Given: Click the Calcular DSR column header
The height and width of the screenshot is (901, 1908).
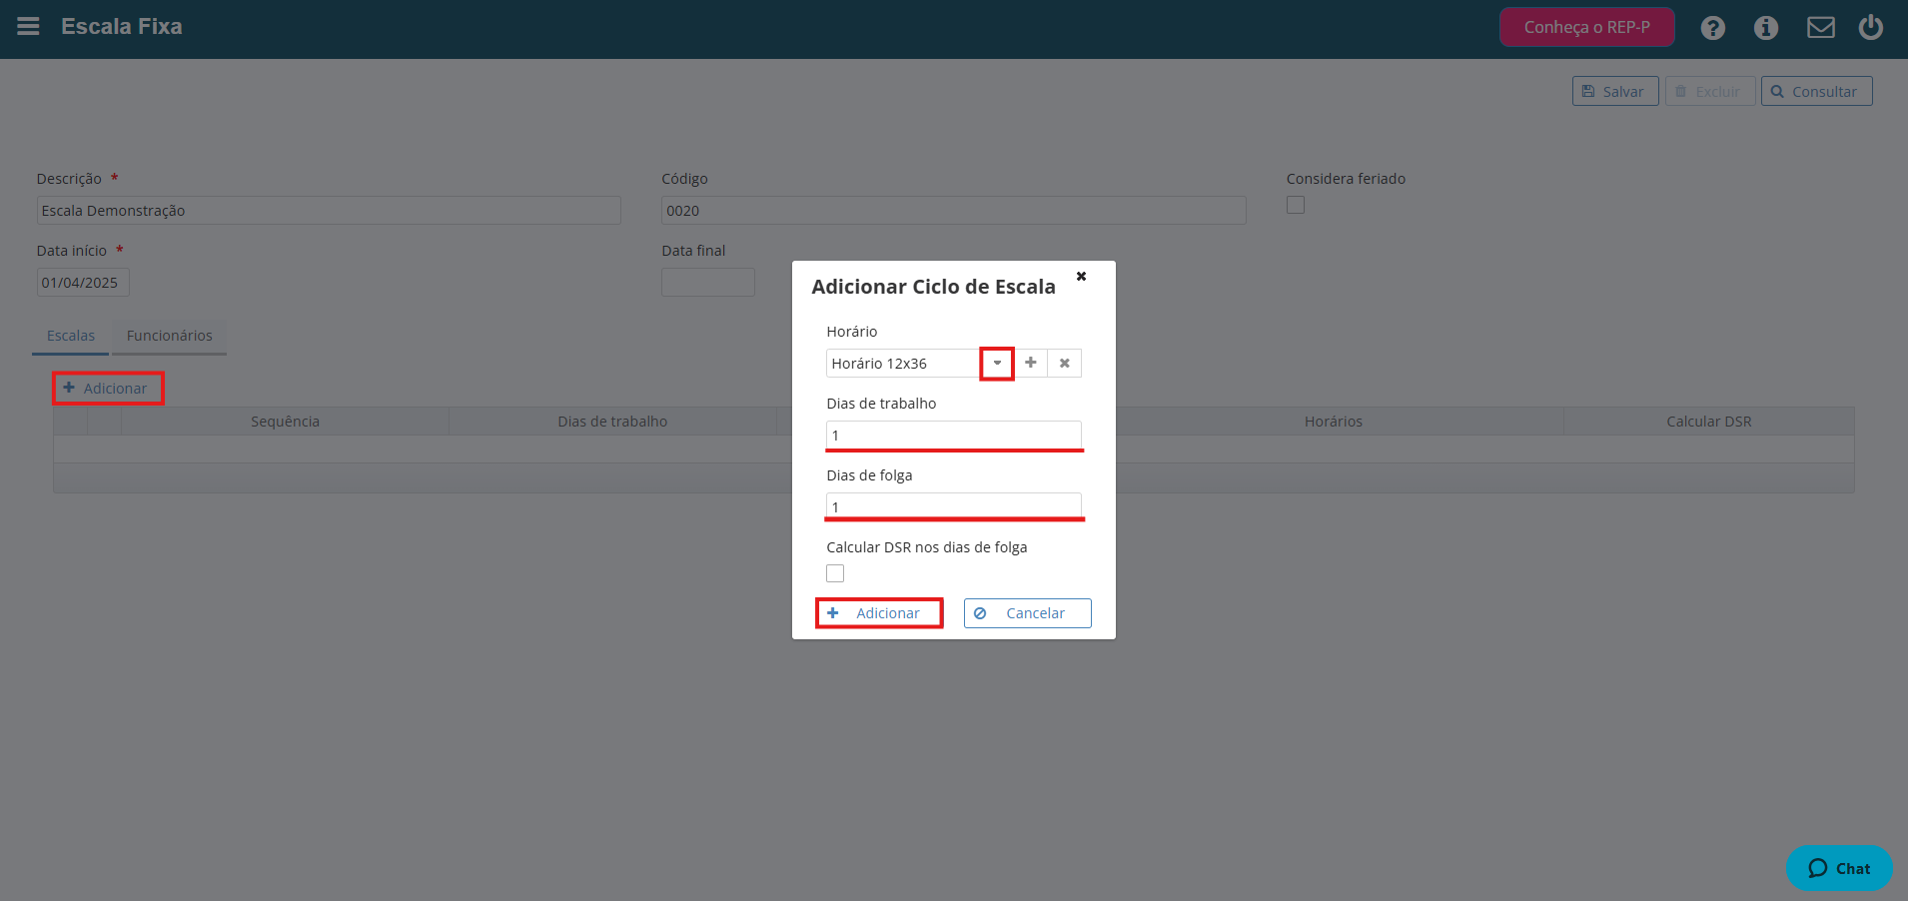Looking at the screenshot, I should [x=1708, y=422].
